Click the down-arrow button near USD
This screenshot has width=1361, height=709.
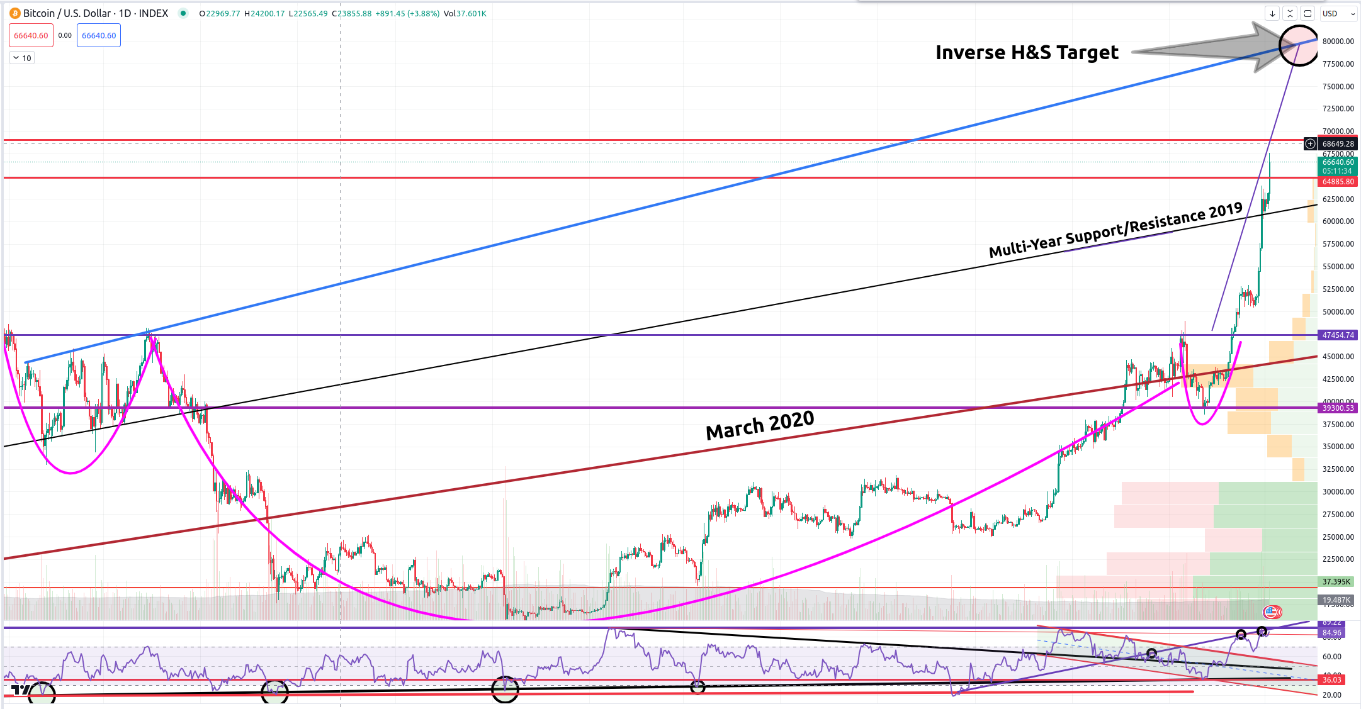1272,13
